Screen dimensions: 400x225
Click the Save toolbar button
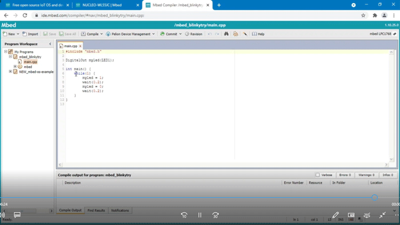point(50,34)
